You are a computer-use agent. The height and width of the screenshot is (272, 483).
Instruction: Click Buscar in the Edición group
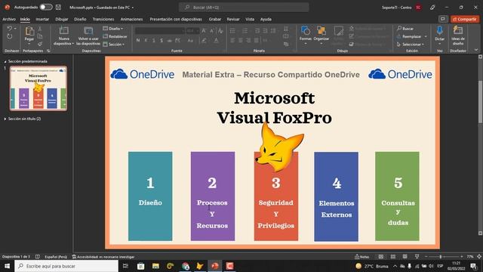coord(405,29)
